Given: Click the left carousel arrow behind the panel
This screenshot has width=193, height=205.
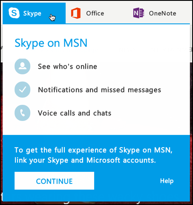Looking at the screenshot, I should point(1,48).
